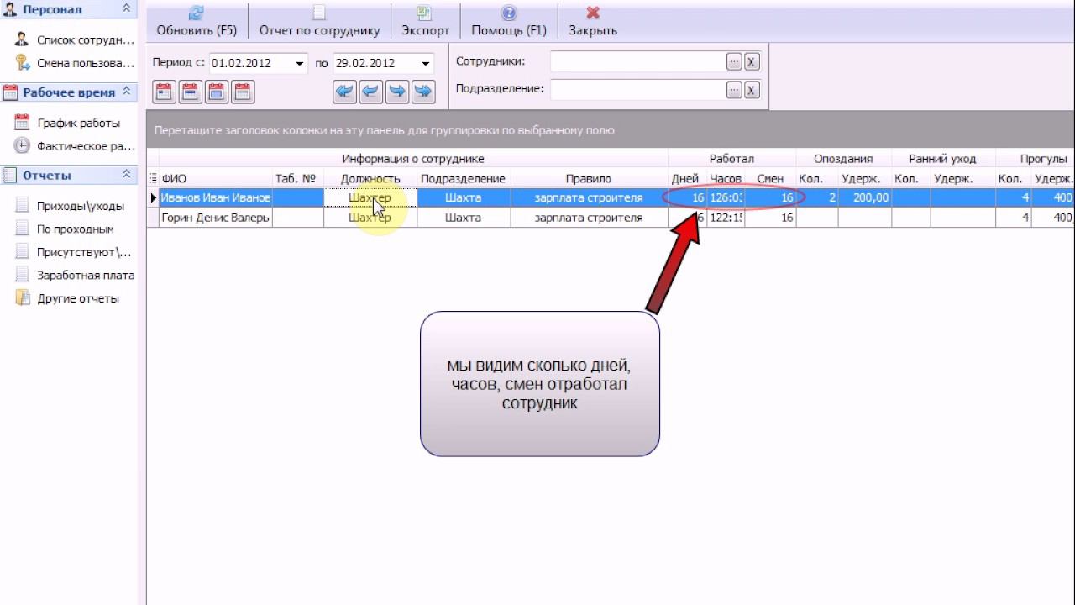
Task: Click the Обновить (F5) refresh toolbar button
Action: click(x=197, y=21)
